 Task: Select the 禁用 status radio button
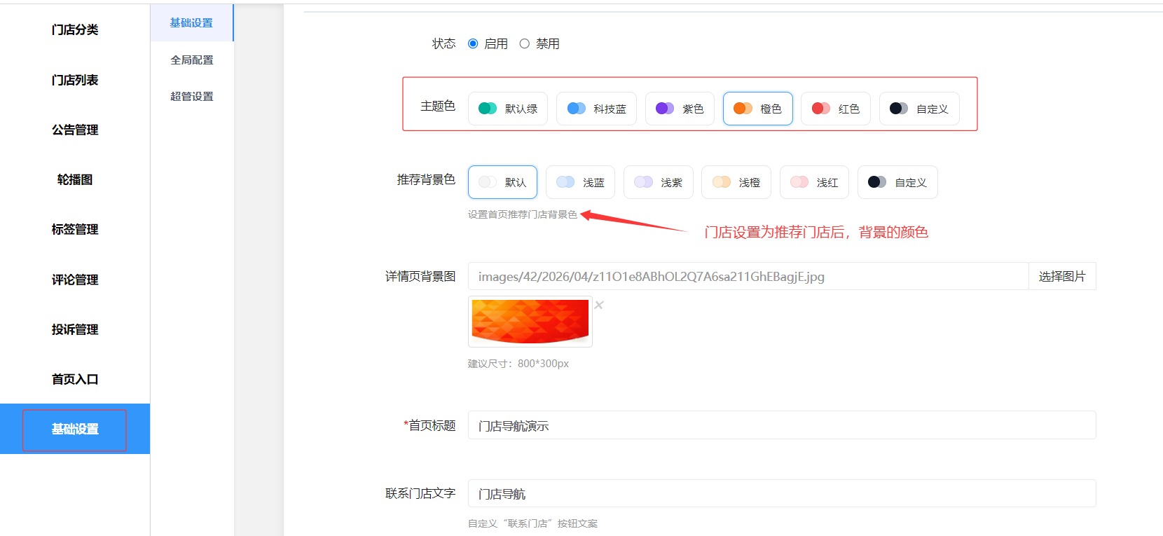pos(524,43)
